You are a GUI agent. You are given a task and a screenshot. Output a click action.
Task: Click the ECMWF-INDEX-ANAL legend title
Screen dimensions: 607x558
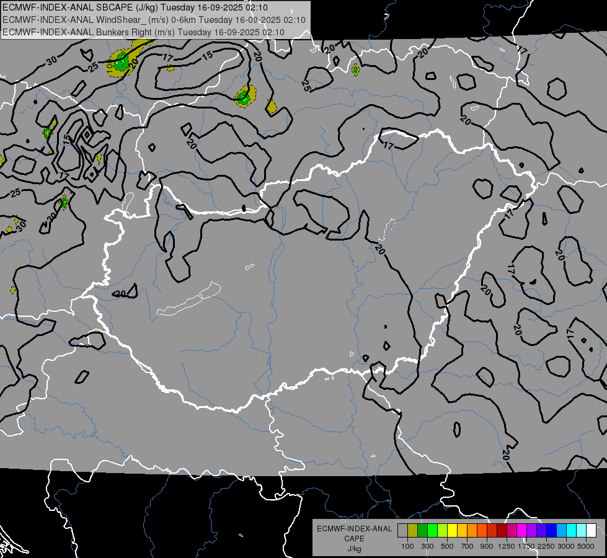(354, 529)
